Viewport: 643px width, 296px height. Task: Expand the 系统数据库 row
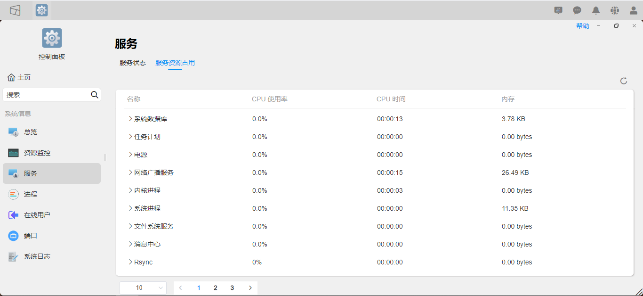130,119
